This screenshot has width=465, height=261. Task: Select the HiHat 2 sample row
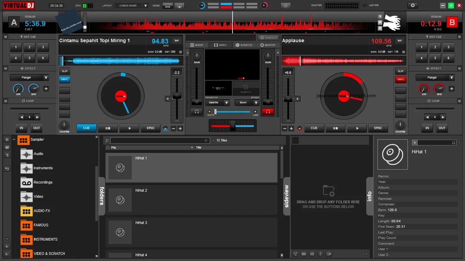[192, 200]
